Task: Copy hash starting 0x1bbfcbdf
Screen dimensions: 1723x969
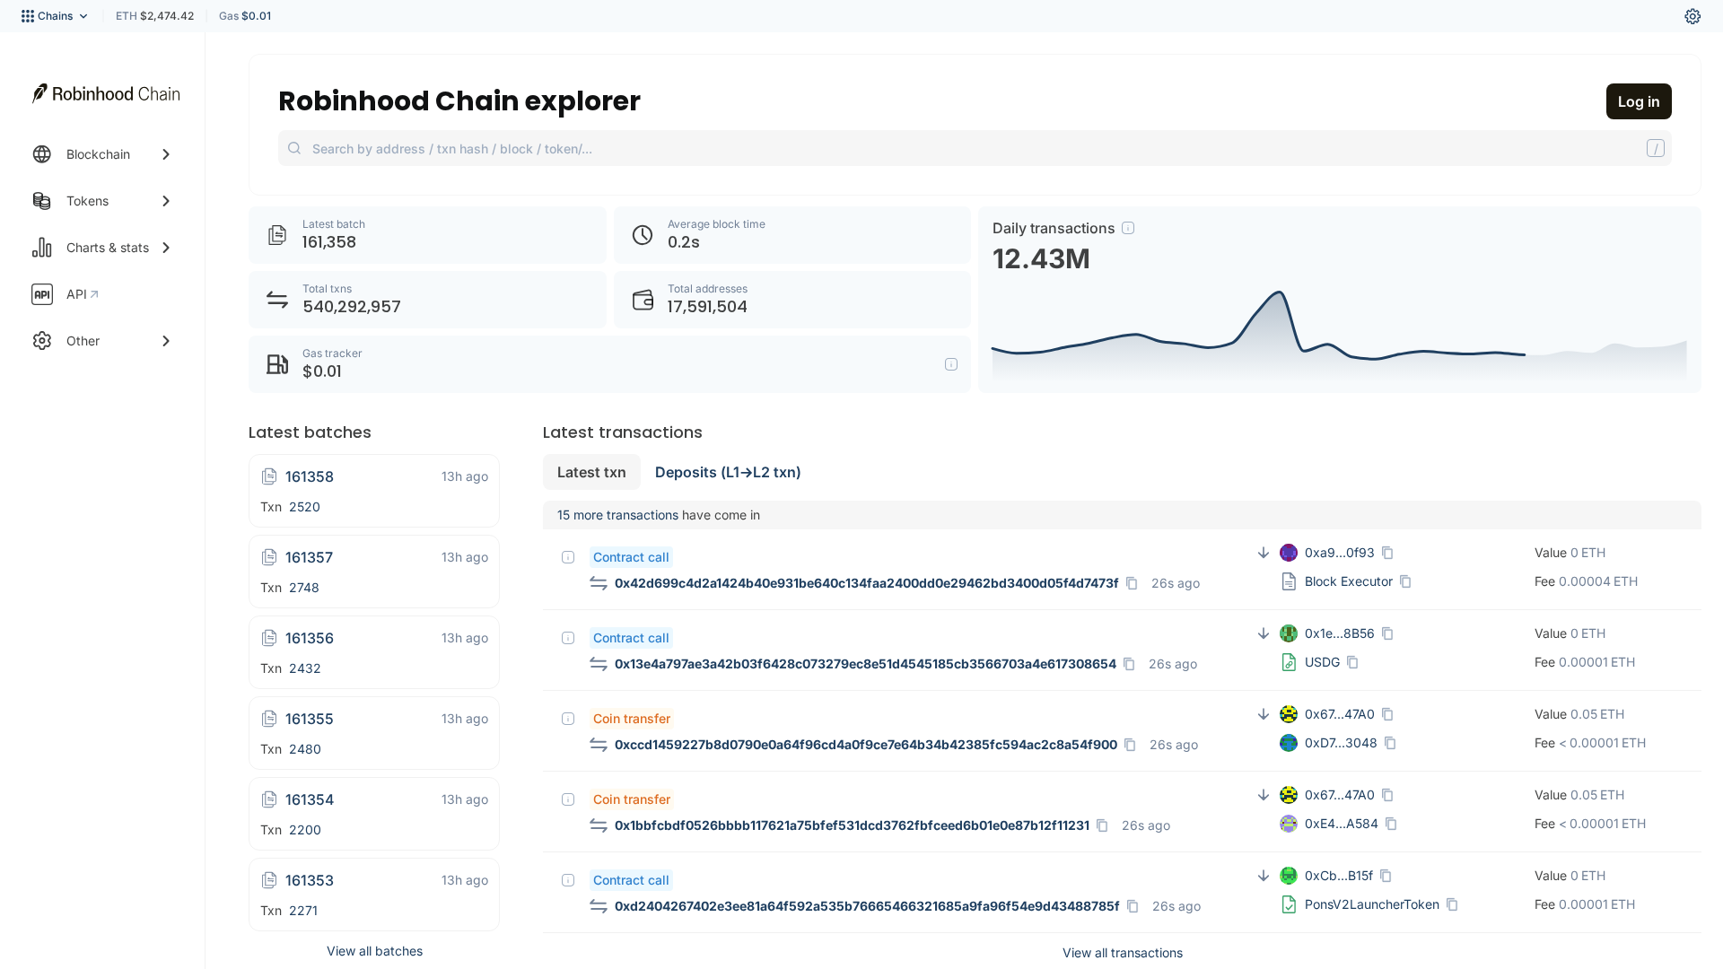Action: 1102,825
